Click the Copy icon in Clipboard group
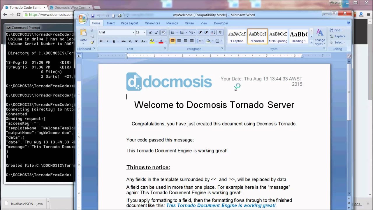This screenshot has height=210, width=373. [x=92, y=36]
